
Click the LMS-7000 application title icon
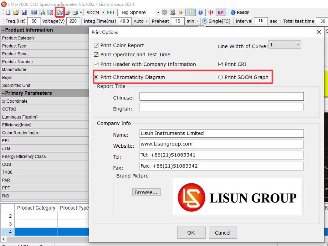coord(4,4)
